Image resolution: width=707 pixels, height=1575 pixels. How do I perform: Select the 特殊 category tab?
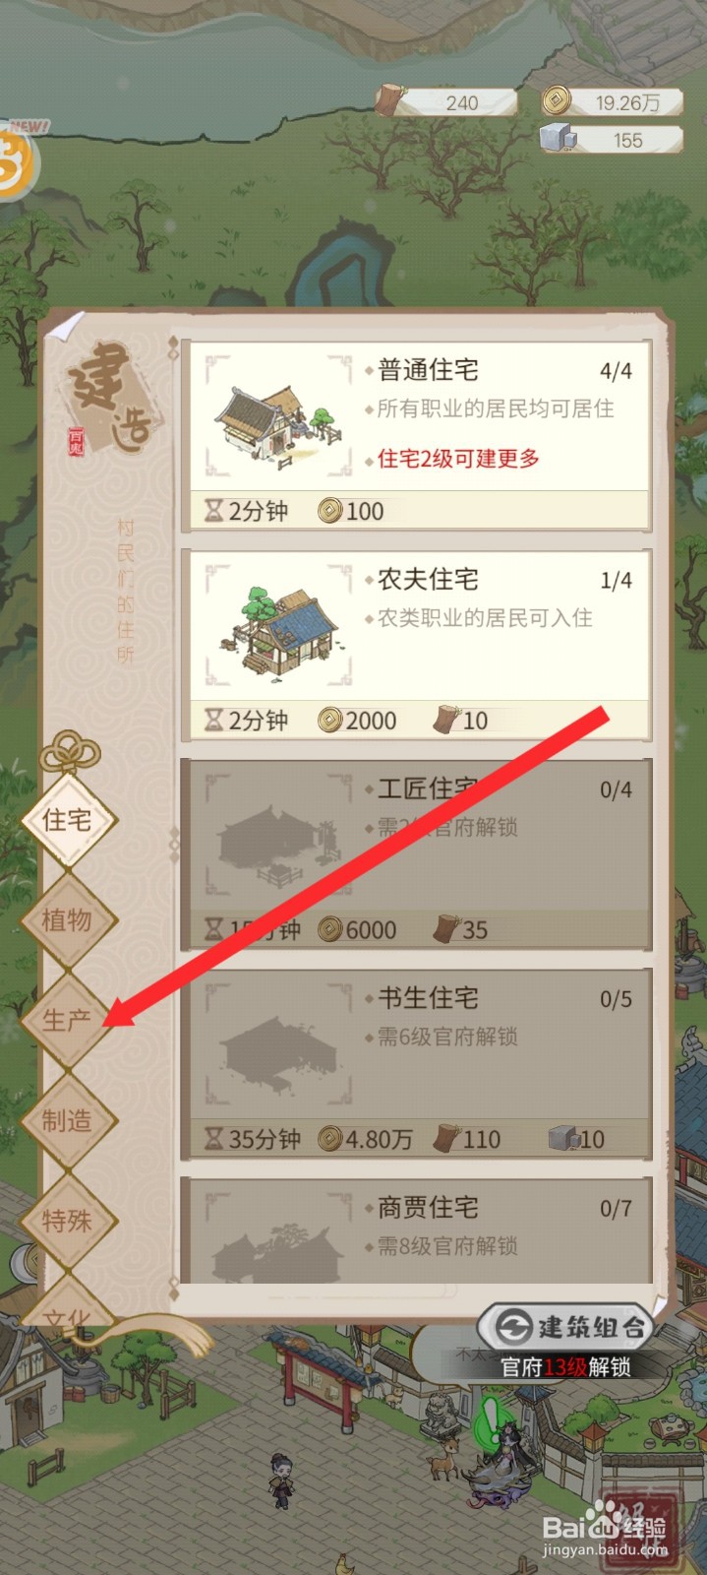click(67, 1222)
